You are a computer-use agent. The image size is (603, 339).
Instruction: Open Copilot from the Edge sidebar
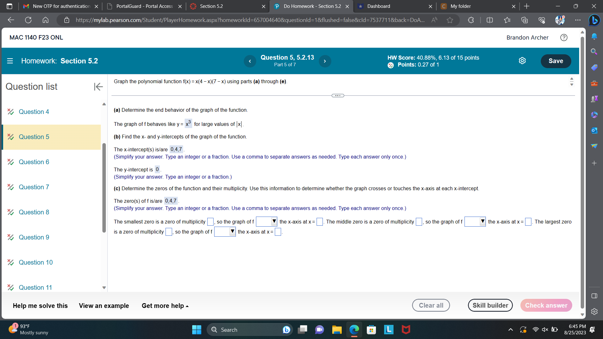click(x=594, y=20)
